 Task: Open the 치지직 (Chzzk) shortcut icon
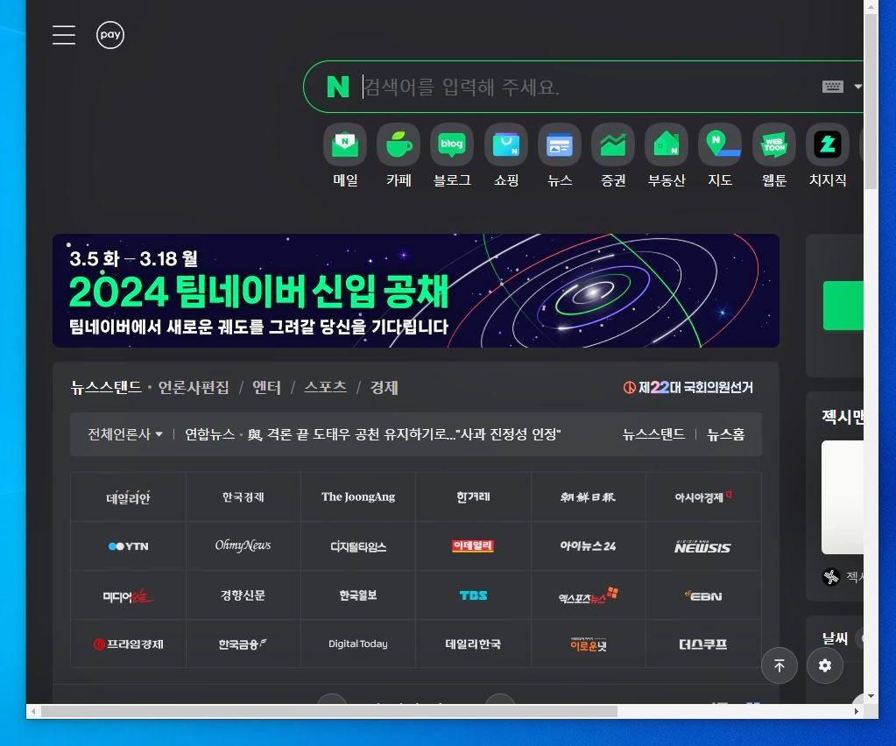[828, 144]
